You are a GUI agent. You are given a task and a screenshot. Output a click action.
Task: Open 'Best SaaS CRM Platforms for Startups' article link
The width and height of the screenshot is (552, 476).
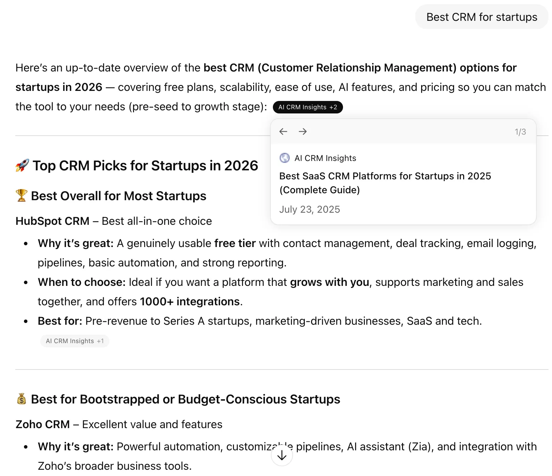[385, 183]
